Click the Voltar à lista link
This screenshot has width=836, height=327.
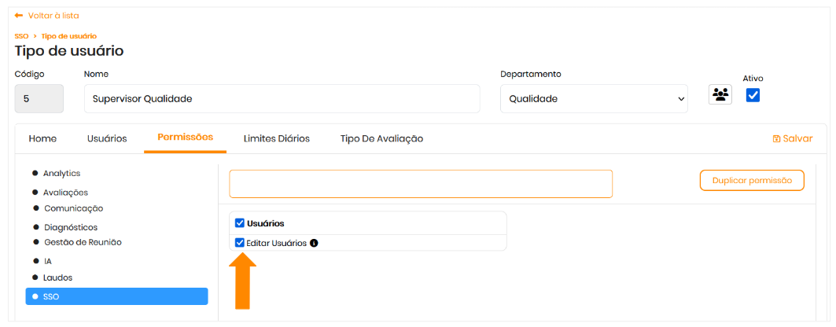[x=53, y=16]
